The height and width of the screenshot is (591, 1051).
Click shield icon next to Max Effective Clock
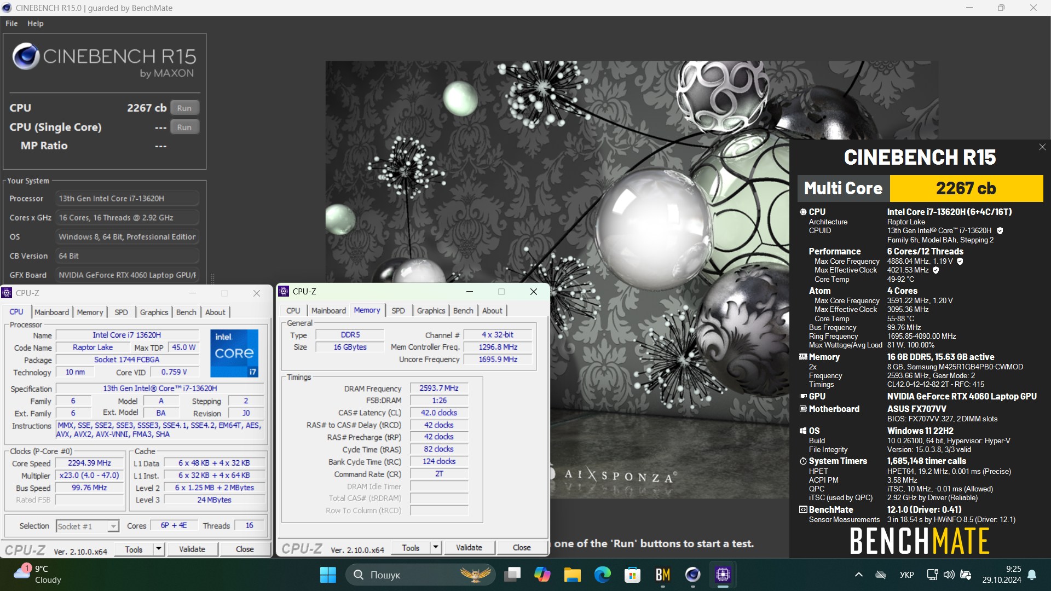935,270
